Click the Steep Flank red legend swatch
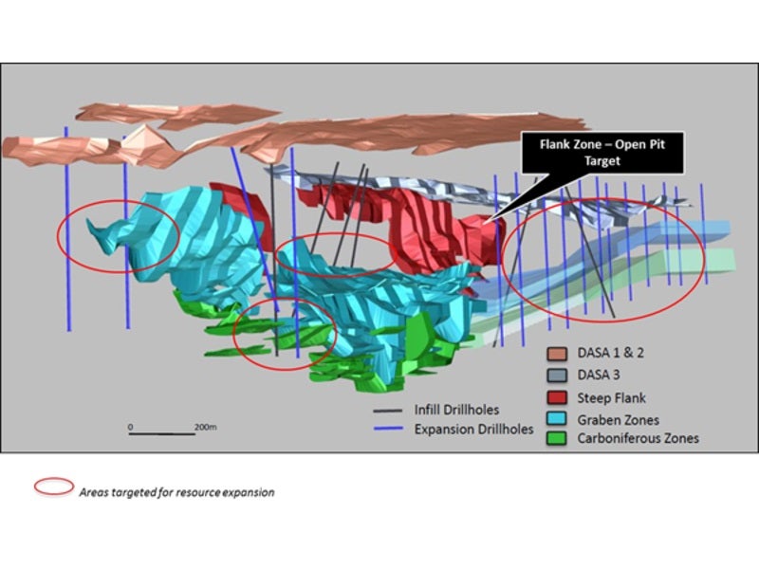Screen dimensions: 759x569 pyautogui.click(x=557, y=397)
